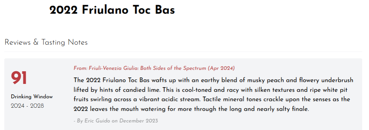Select the Reviews & Tasting Notes heading
The height and width of the screenshot is (130, 369).
pos(46,42)
